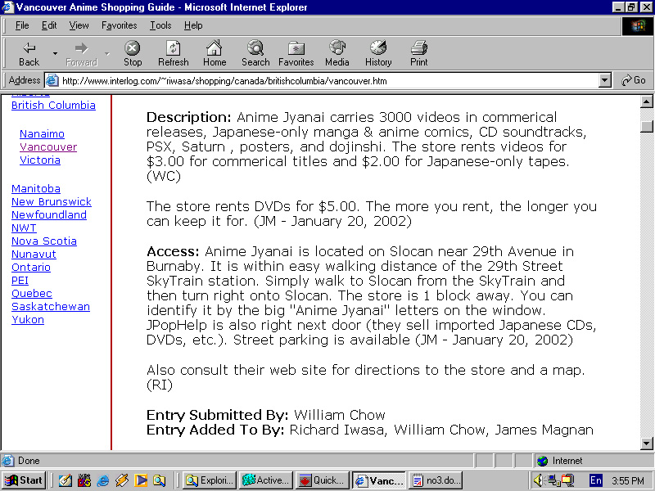Click the vertical scrollbar thumb

tap(646, 127)
